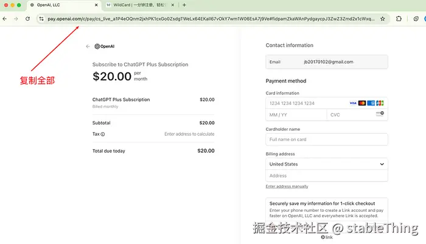Select the OpenAI, LLC tab
Screen dimensions: 426x244
(x=64, y=5)
